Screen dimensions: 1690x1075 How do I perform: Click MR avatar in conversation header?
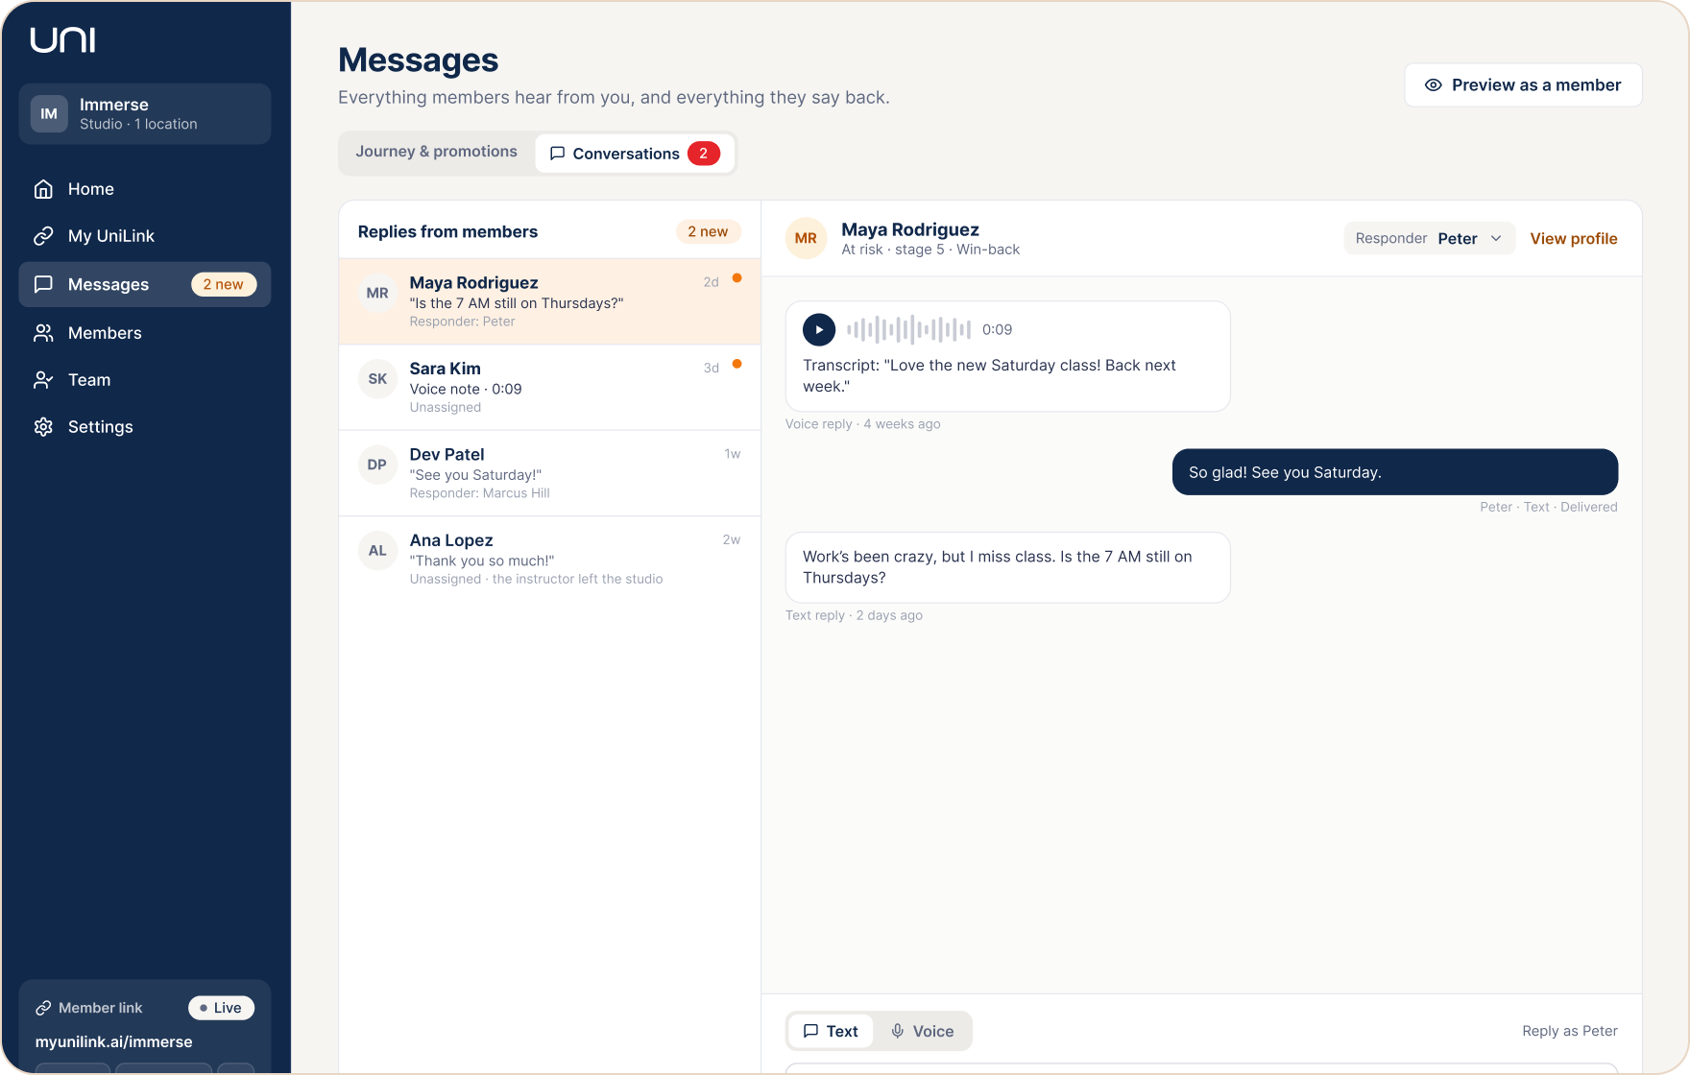click(806, 238)
